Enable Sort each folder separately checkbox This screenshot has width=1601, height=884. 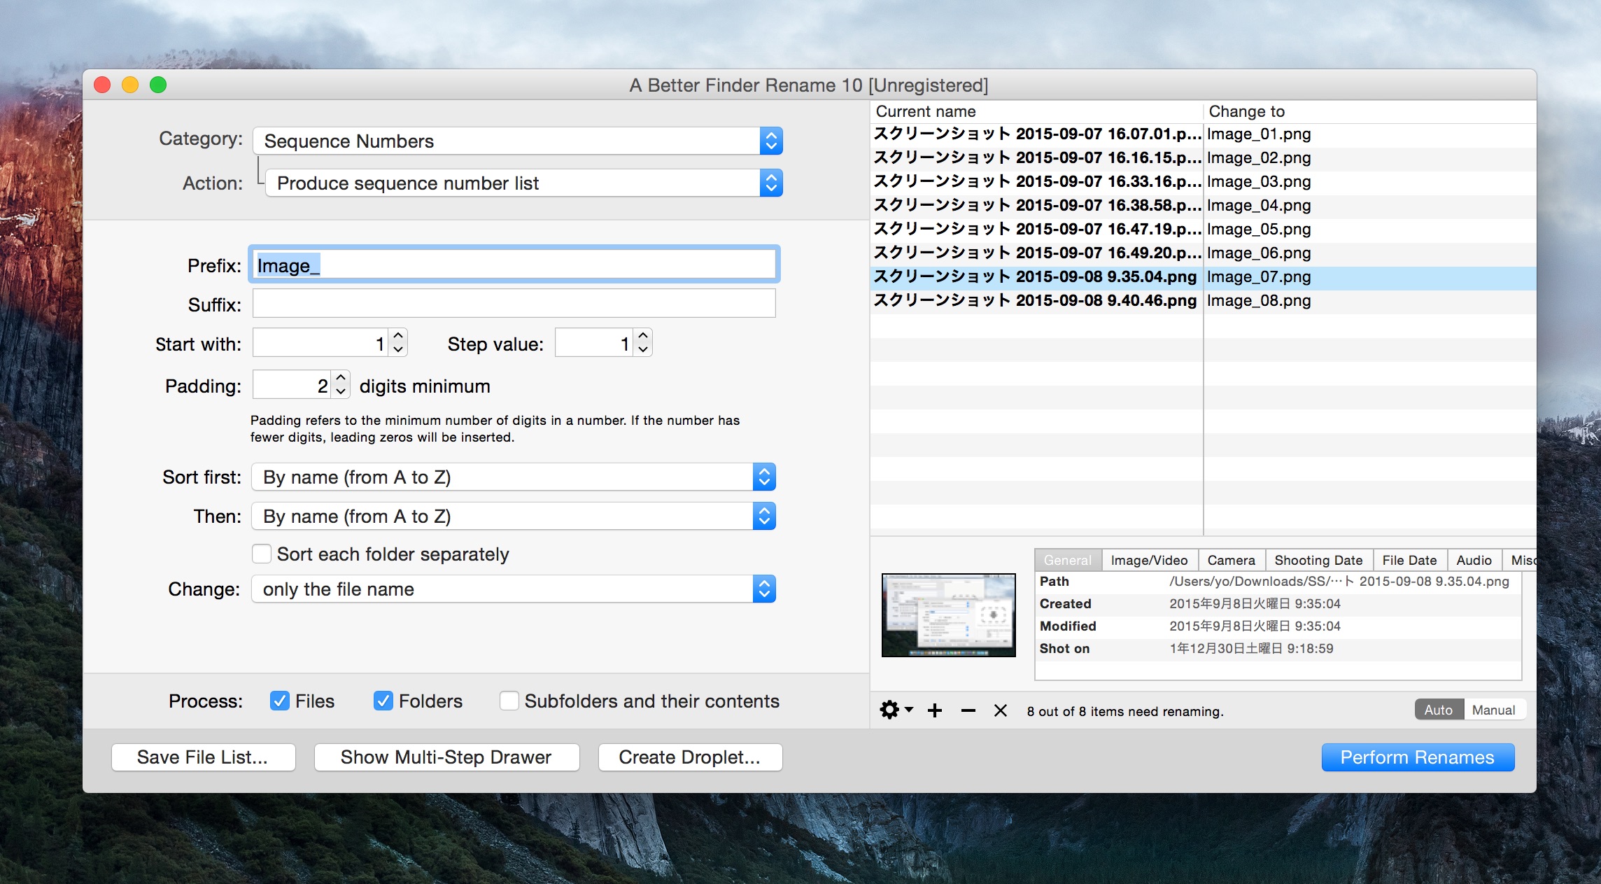click(x=262, y=554)
